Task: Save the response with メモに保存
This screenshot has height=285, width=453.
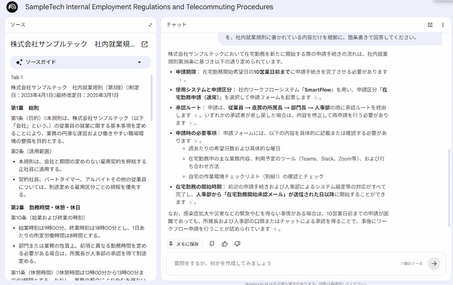Action: [x=184, y=244]
